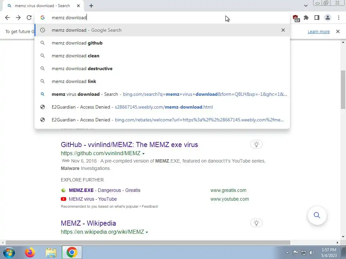The width and height of the screenshot is (346, 259).
Task: Choose the 'memz download destructive' suggestion
Action: coord(162,68)
